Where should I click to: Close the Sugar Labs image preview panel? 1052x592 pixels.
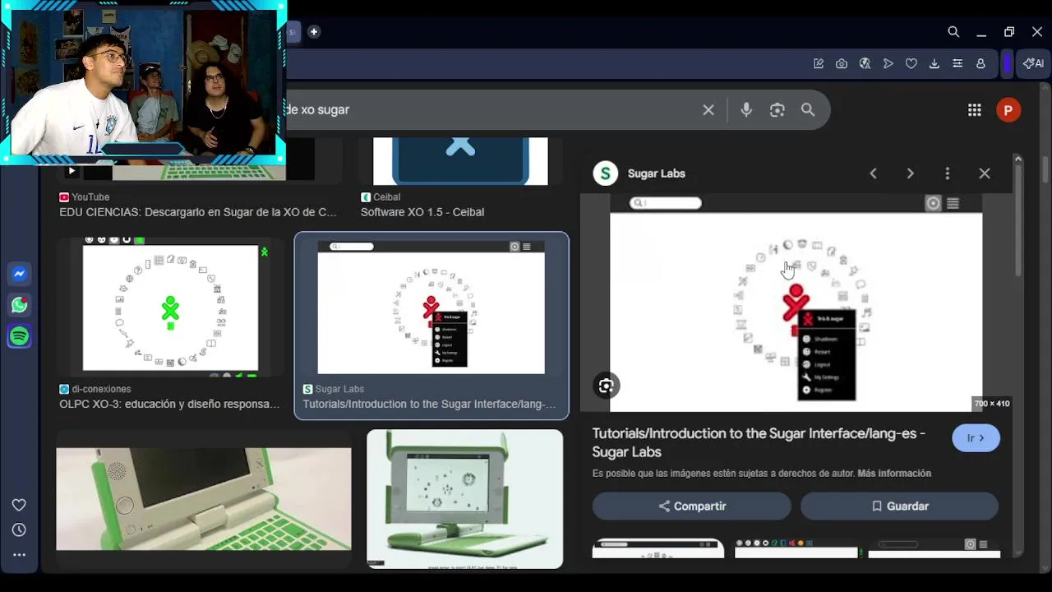click(x=985, y=173)
